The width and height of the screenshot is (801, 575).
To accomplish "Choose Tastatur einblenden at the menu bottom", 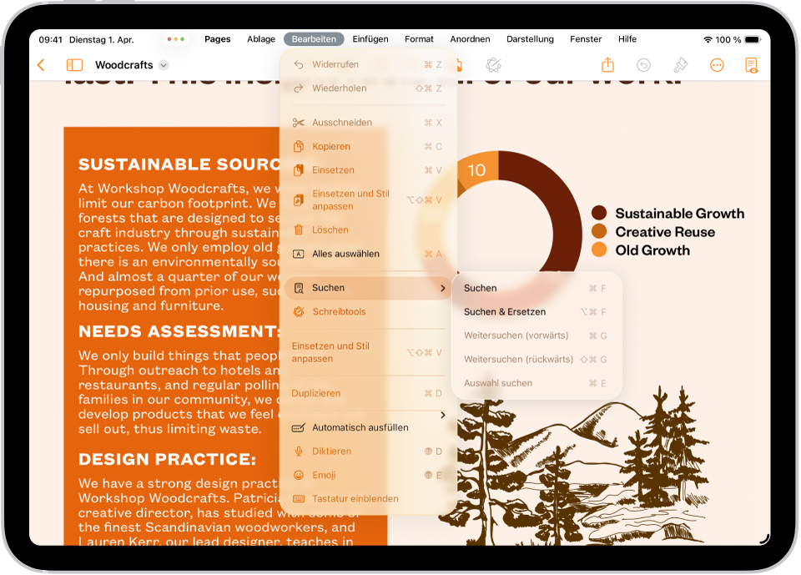I will click(354, 498).
